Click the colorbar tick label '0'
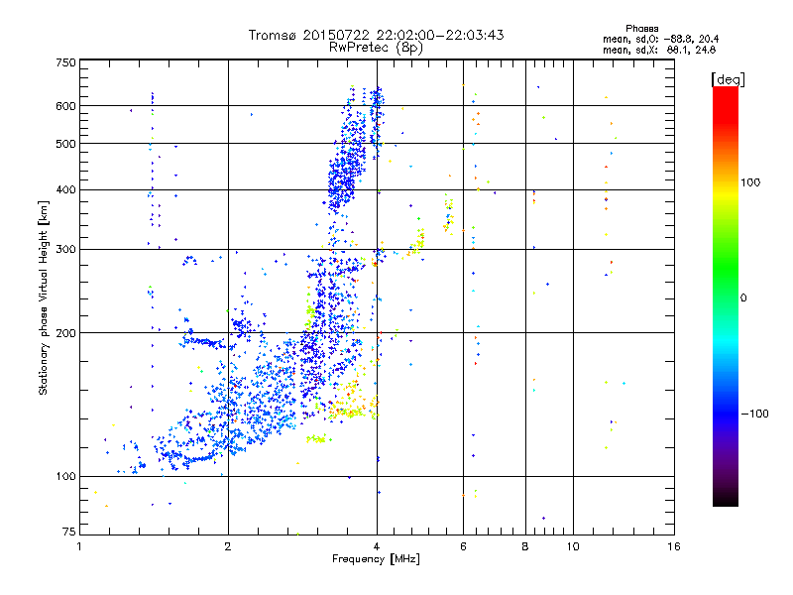Screen dimensions: 793x595 click(x=743, y=297)
